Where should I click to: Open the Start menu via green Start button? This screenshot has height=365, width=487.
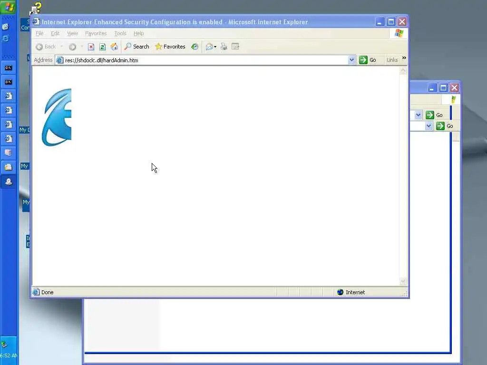[x=9, y=7]
